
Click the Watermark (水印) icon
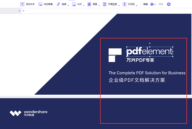click(x=74, y=4)
